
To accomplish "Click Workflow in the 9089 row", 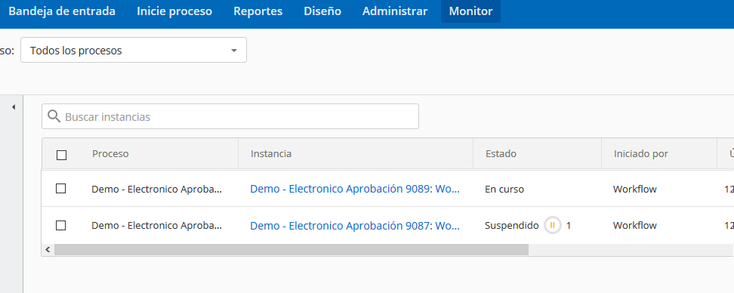I will tap(635, 189).
